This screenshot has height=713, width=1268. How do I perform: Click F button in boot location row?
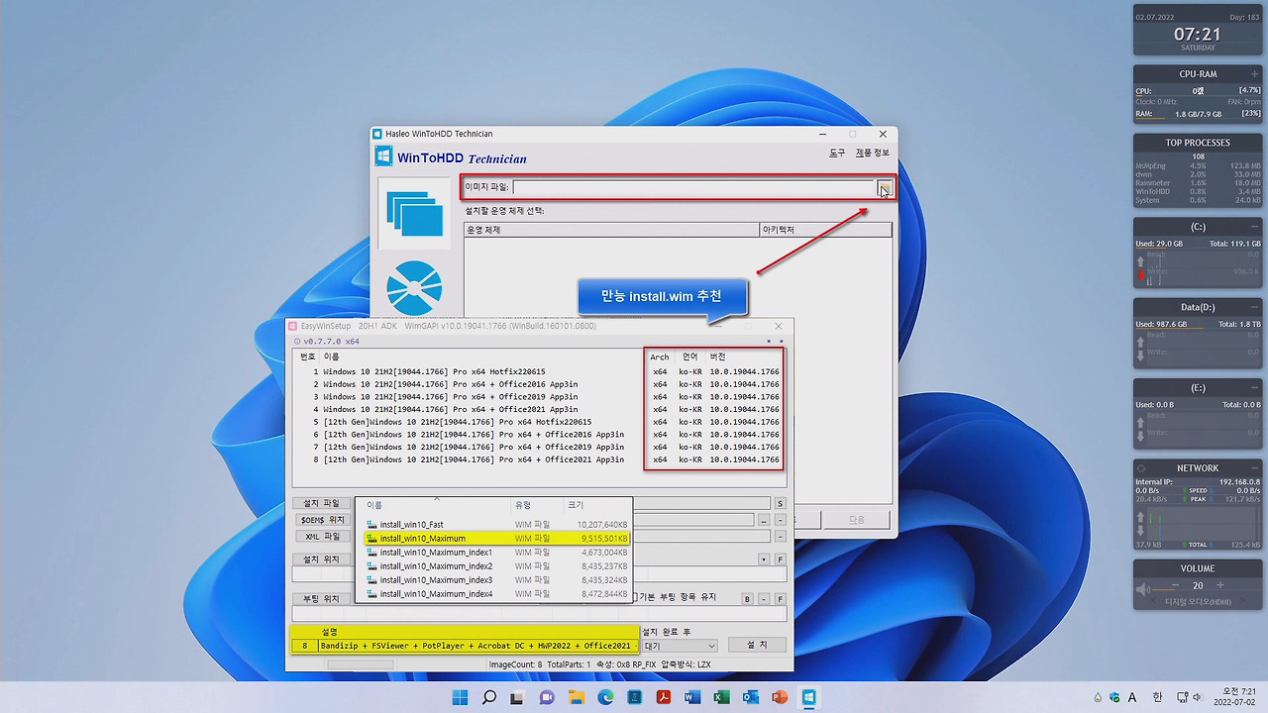781,599
